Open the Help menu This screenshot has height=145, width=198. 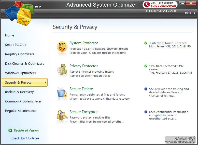pos(188,13)
